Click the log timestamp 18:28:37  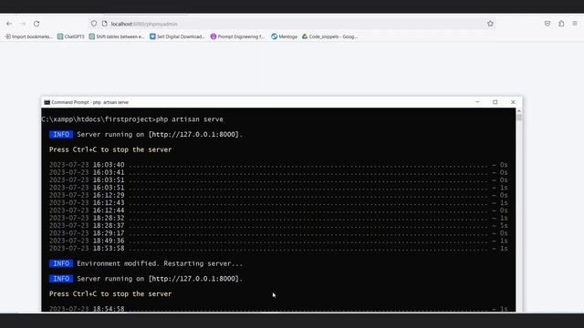pyautogui.click(x=109, y=226)
